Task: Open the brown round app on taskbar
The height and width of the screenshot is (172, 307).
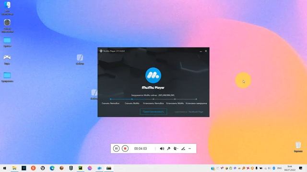Action: 61,168
